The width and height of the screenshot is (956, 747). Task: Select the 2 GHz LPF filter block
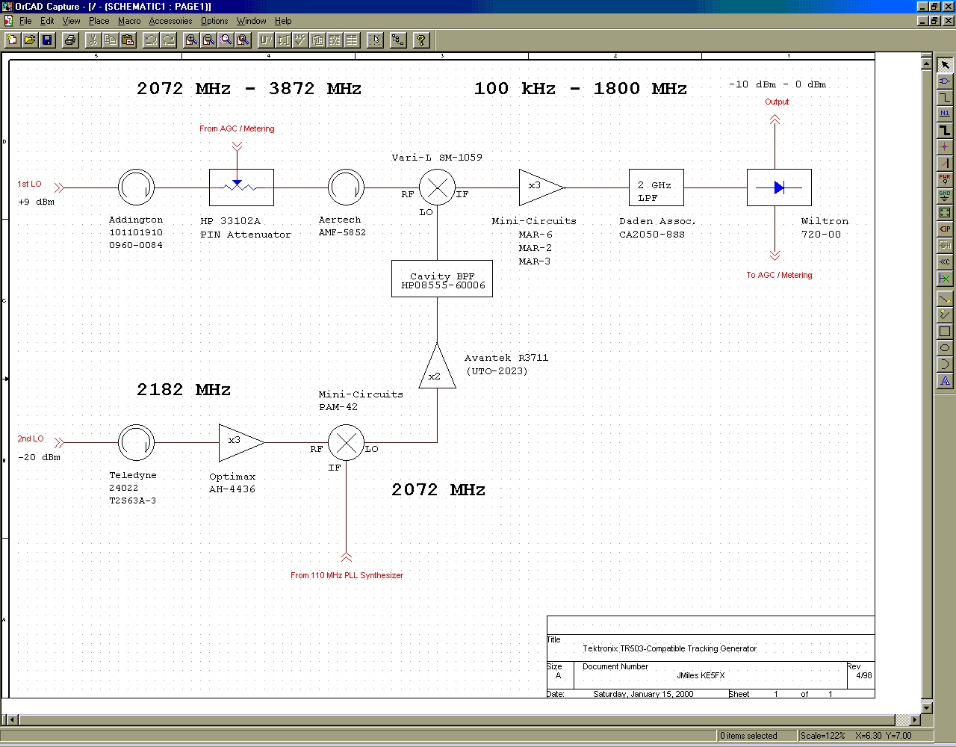tap(657, 187)
